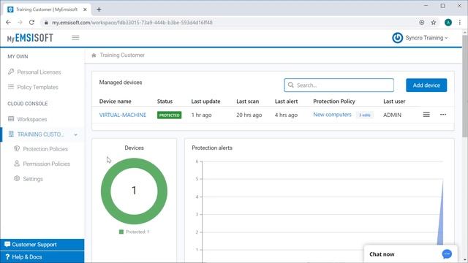Click the 3 edits badge

point(364,115)
